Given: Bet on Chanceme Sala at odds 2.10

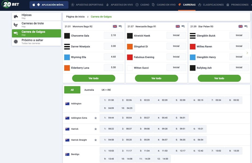Looking at the screenshot, I should point(114,35).
